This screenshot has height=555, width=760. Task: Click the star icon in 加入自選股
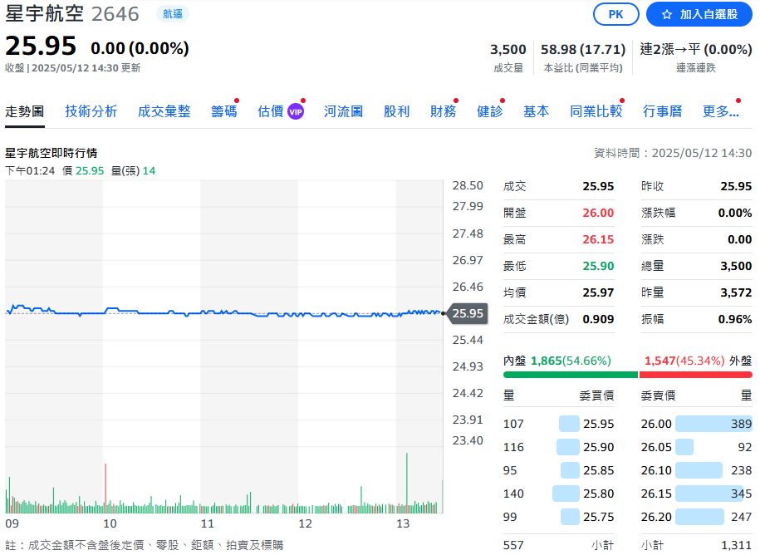[667, 15]
